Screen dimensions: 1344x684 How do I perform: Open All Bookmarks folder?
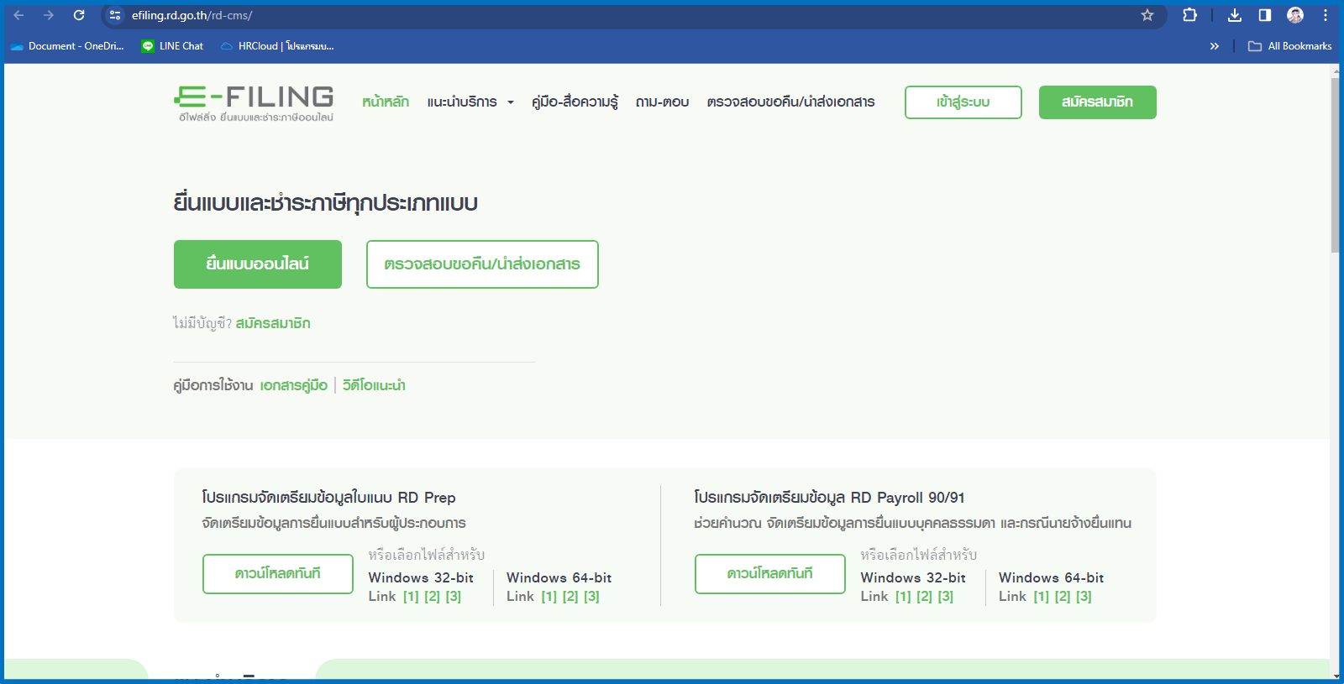point(1290,46)
